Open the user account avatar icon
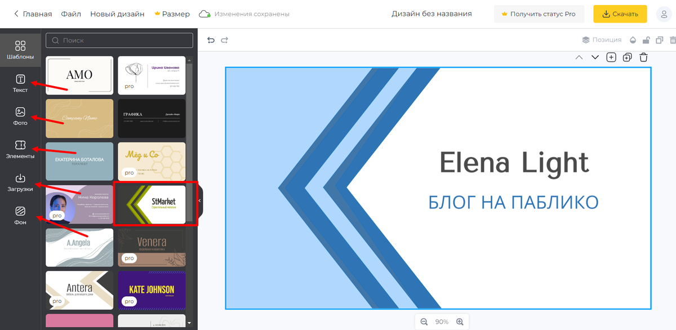The height and width of the screenshot is (330, 676). click(x=663, y=14)
